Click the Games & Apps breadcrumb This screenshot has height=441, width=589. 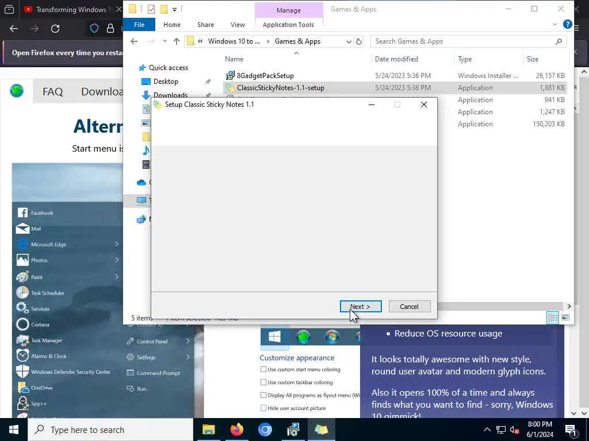point(297,41)
